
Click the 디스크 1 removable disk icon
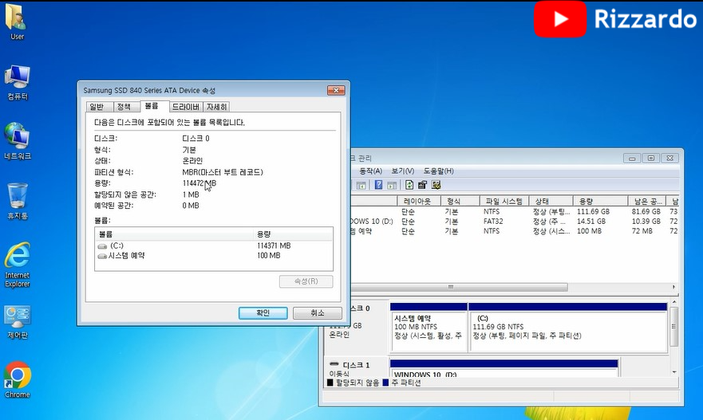point(334,364)
